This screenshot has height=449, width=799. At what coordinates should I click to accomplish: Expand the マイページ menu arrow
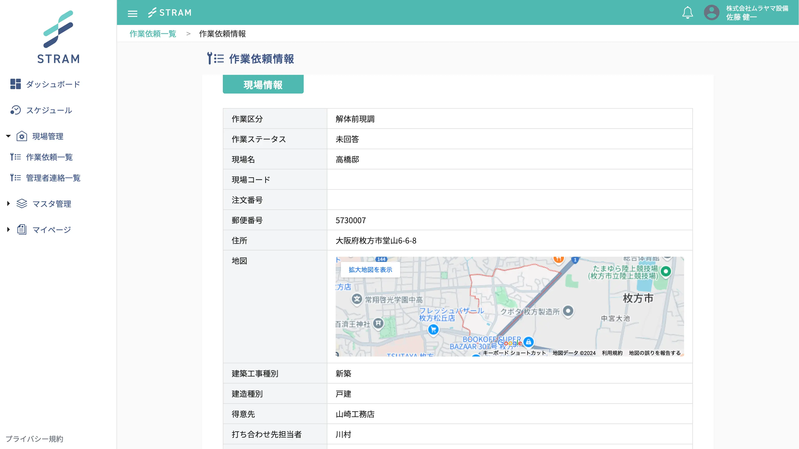8,230
